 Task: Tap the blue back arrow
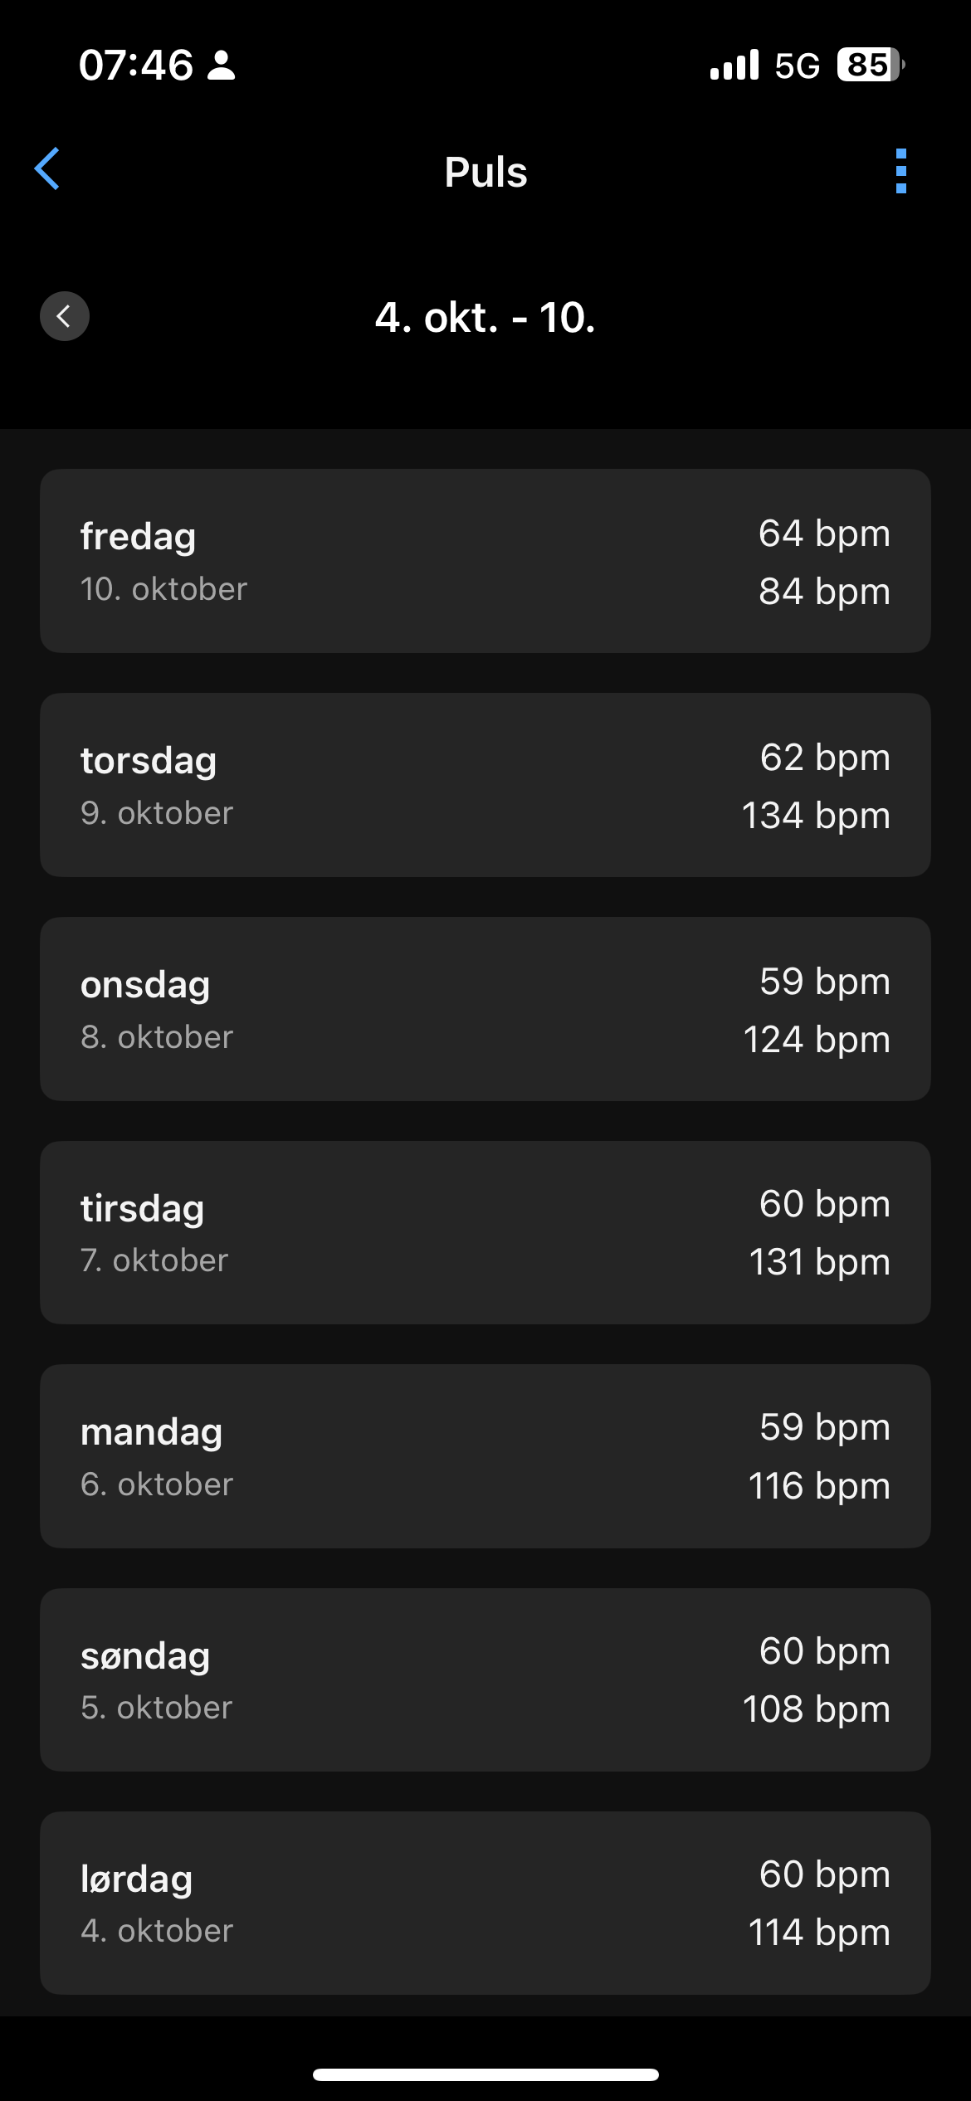point(47,169)
